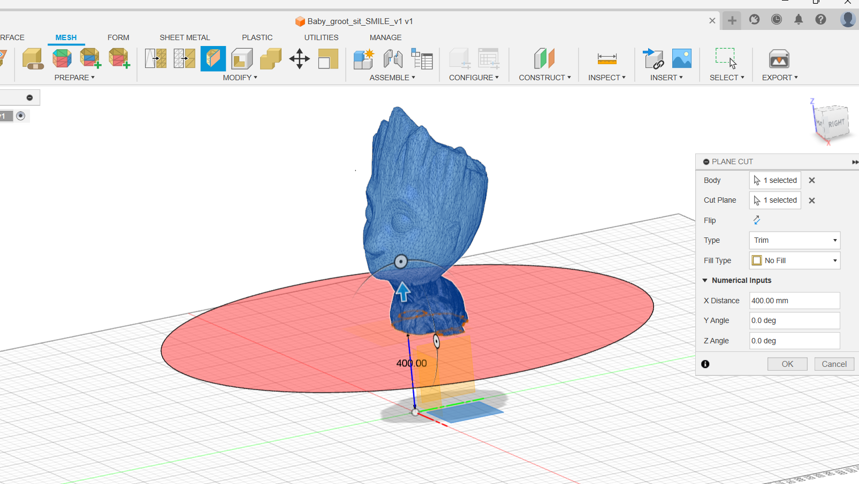Viewport: 859px width, 484px height.
Task: Click the Scale Mesh icon
Action: pyautogui.click(x=328, y=58)
